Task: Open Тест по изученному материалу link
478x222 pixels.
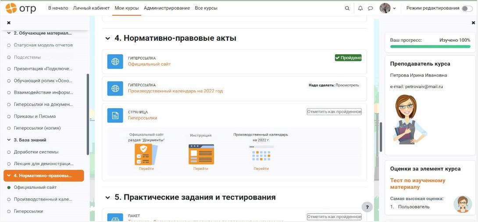Action: click(417, 183)
